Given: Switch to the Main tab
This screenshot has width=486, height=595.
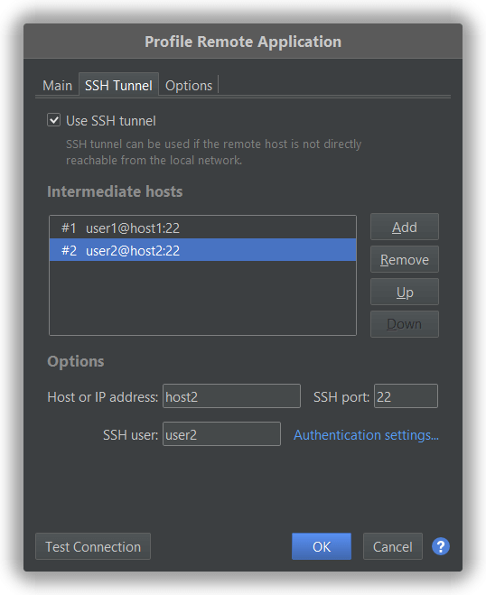Looking at the screenshot, I should [57, 86].
